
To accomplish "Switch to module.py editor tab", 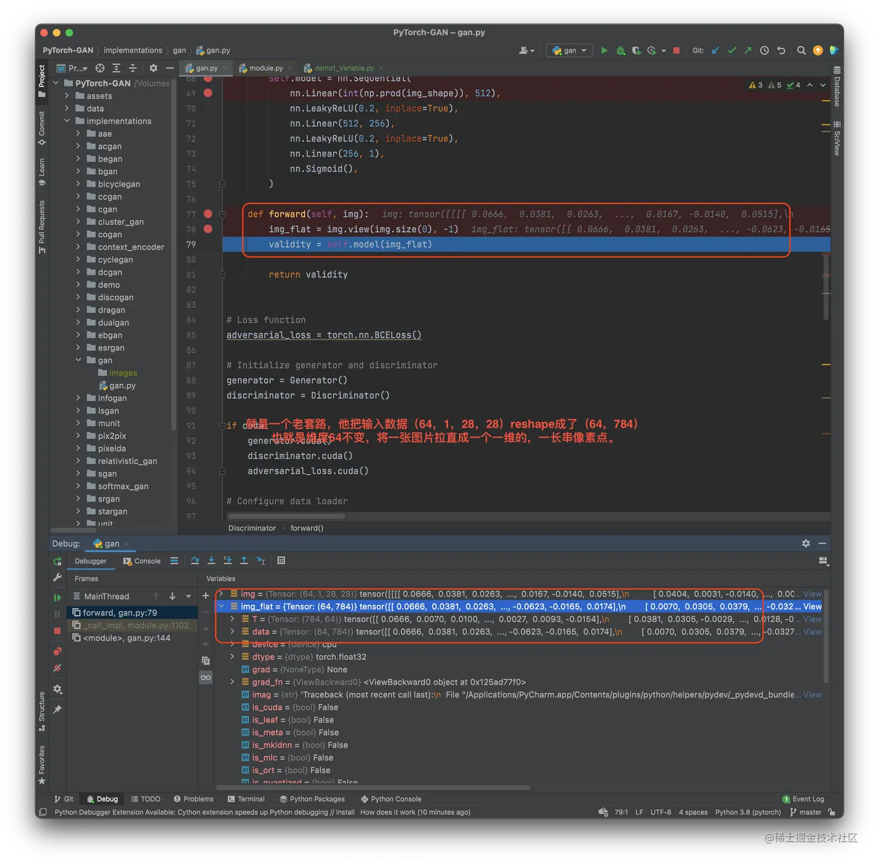I will point(266,68).
